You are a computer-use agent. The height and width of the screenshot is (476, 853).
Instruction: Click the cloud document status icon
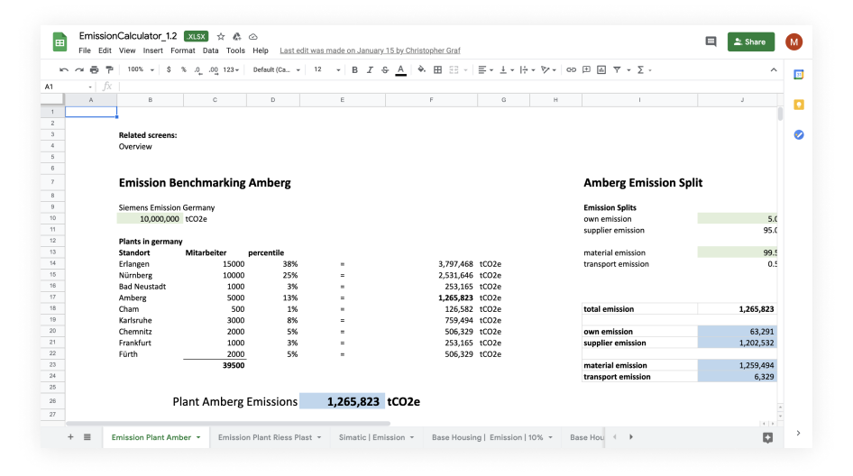point(253,36)
